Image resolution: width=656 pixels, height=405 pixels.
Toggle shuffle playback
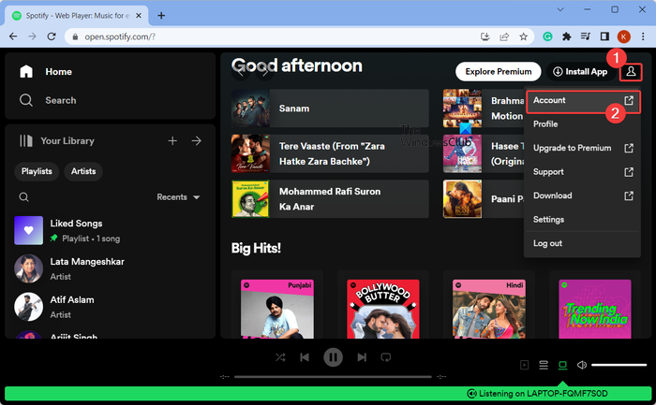280,357
